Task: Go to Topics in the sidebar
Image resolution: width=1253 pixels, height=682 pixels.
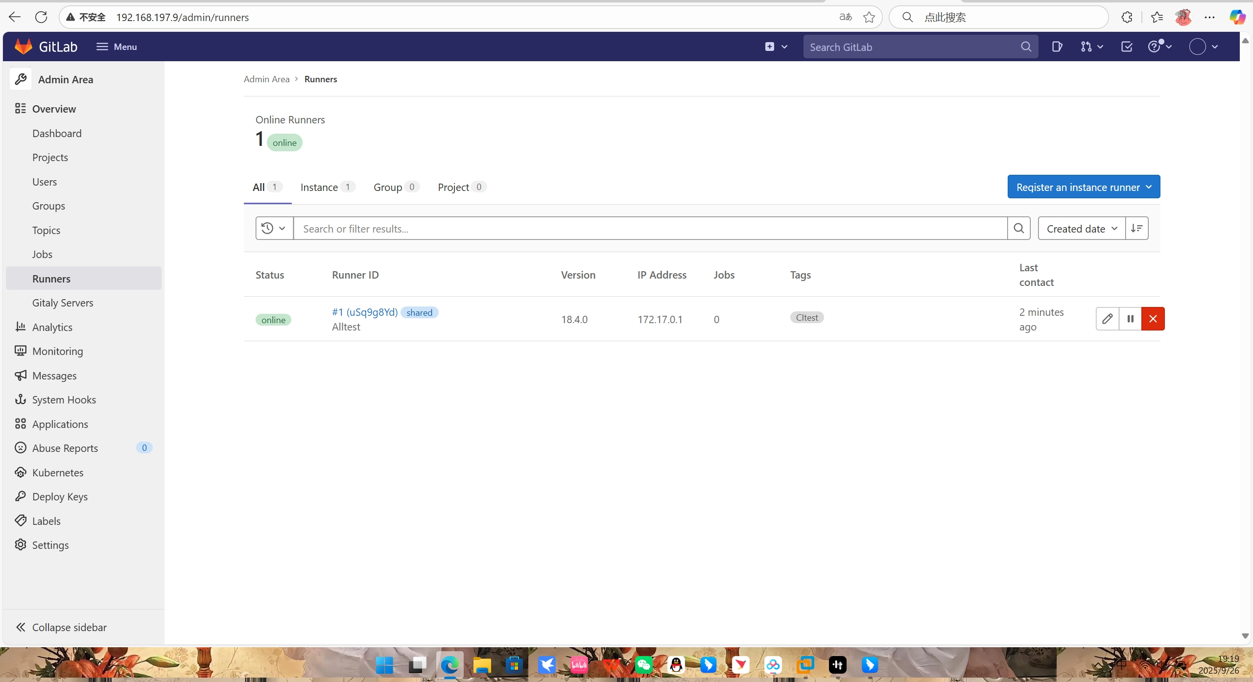Action: (46, 230)
